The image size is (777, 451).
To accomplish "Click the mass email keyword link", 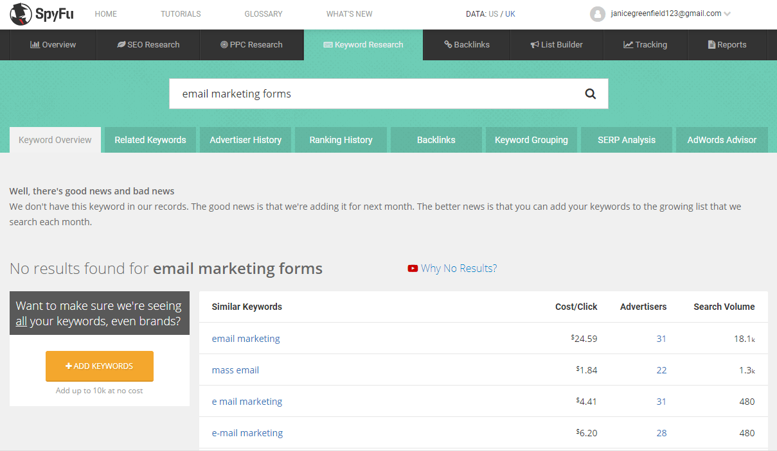I will click(x=235, y=370).
